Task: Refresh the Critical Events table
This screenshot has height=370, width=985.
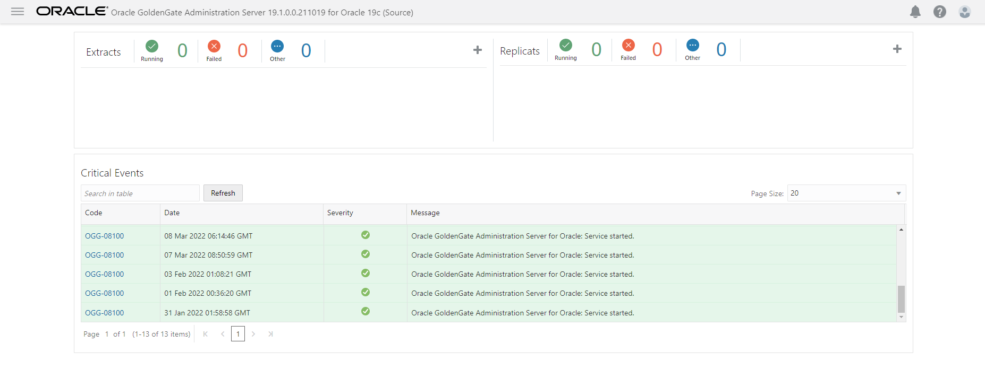Action: (x=223, y=193)
